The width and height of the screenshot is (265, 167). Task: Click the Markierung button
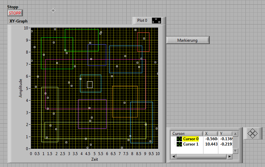coord(188,40)
